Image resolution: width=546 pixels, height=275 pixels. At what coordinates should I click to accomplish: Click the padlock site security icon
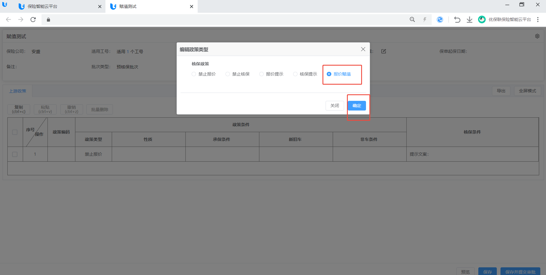coord(48,20)
